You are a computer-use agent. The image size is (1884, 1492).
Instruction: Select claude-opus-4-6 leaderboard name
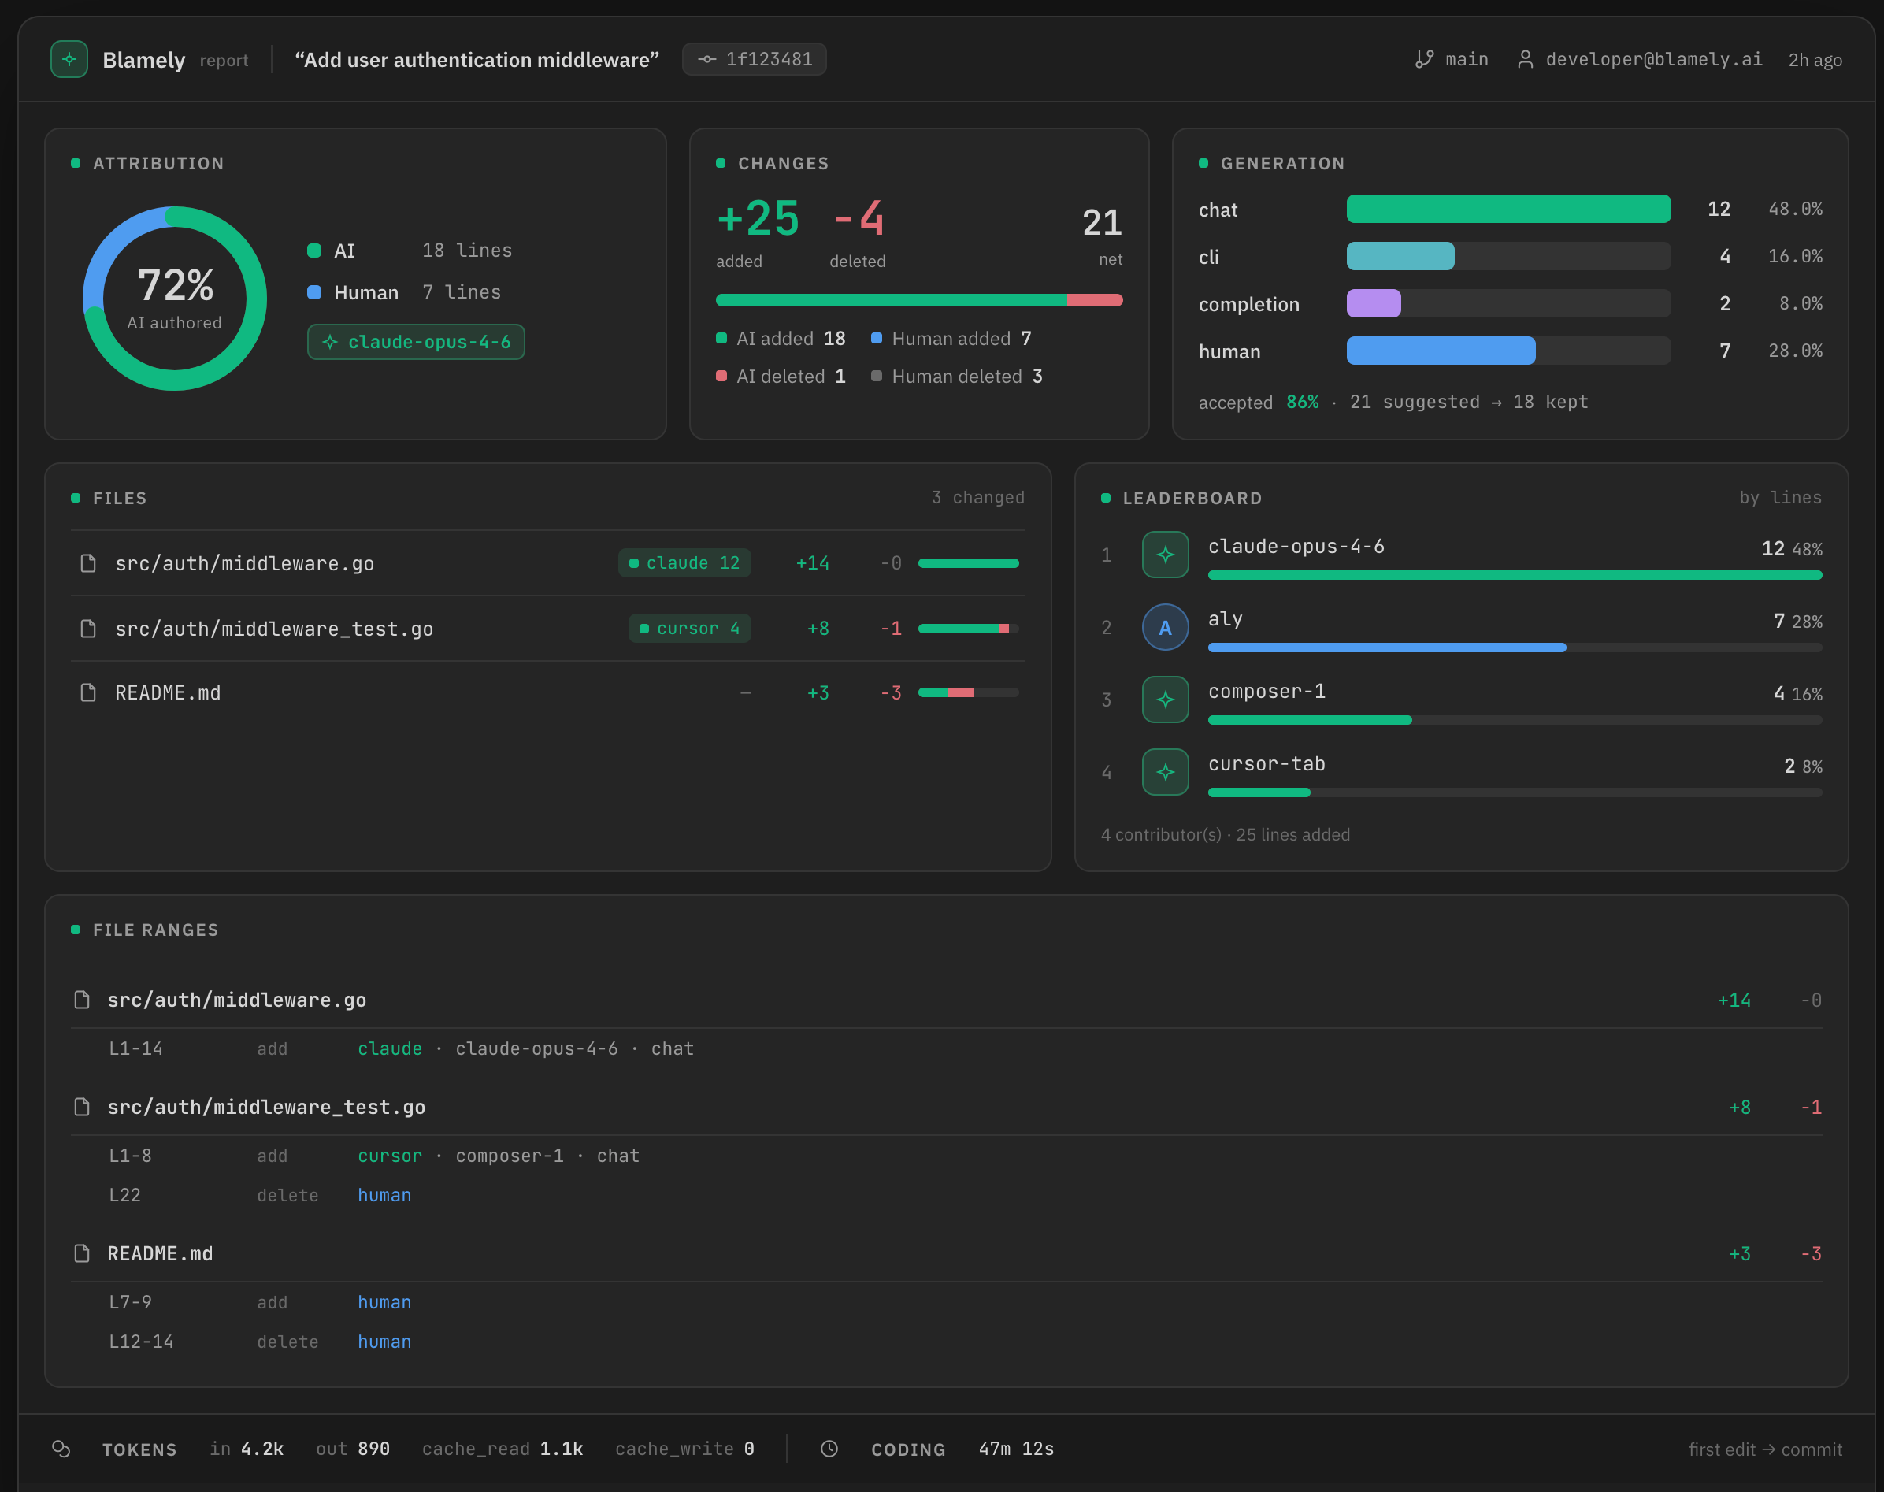pos(1296,547)
